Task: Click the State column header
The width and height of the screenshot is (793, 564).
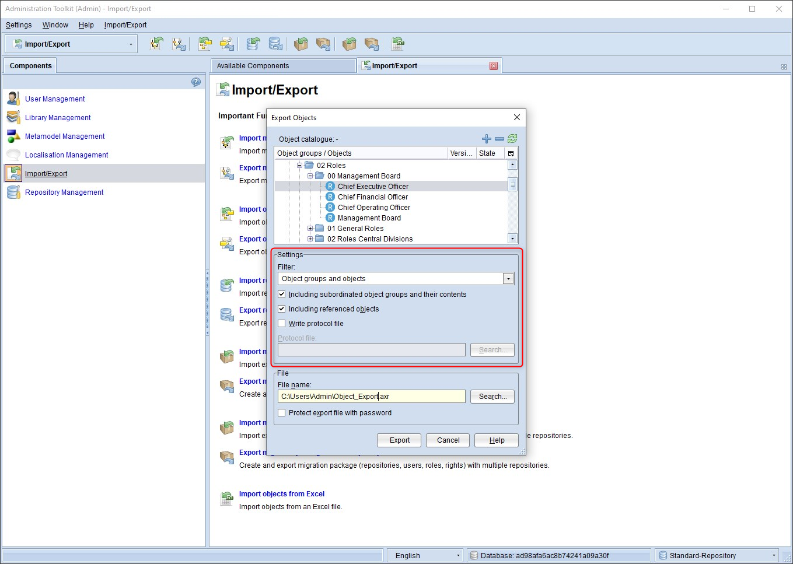Action: (x=490, y=153)
